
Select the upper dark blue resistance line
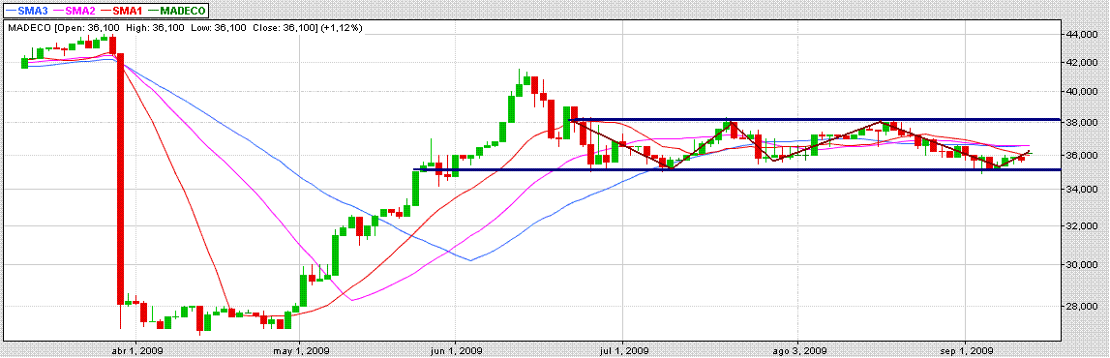pos(814,120)
